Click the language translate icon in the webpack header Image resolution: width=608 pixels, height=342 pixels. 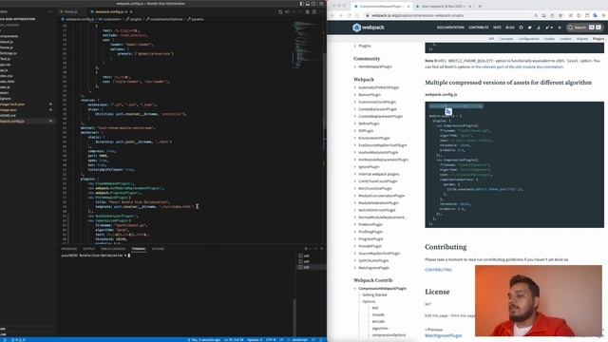pos(548,28)
